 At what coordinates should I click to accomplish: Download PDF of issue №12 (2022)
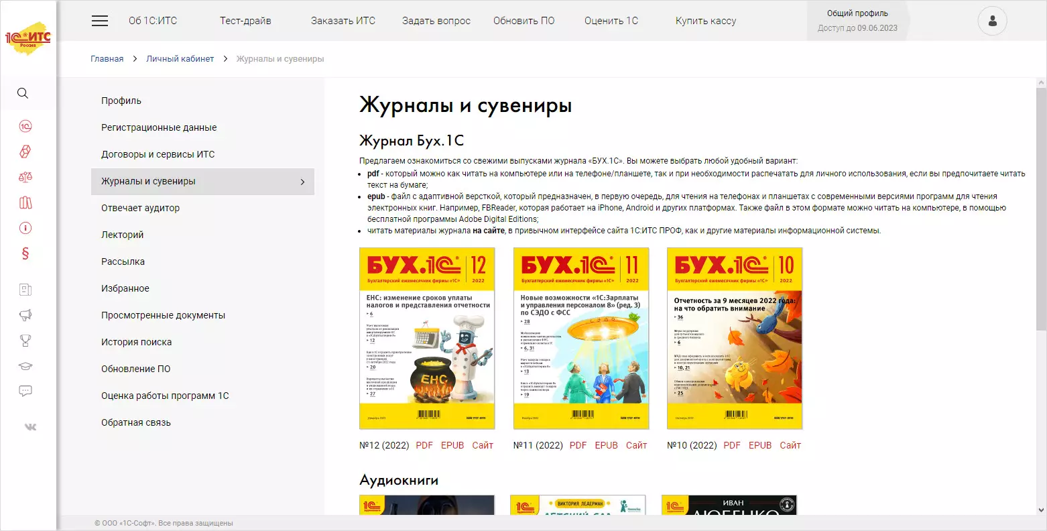click(424, 445)
